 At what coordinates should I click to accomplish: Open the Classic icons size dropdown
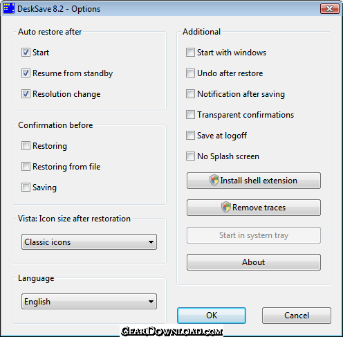[x=89, y=242]
